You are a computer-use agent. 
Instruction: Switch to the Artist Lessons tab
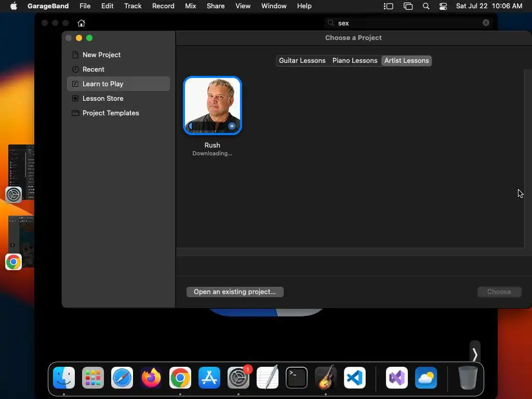click(x=406, y=61)
